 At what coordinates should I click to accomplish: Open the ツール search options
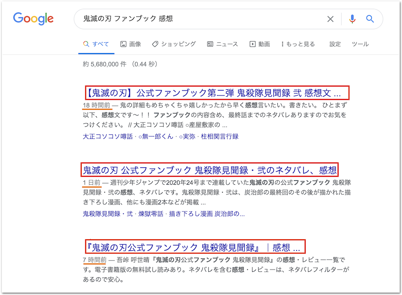pyautogui.click(x=360, y=44)
